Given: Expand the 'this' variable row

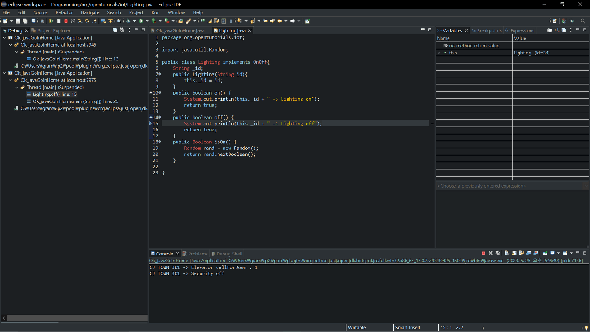Looking at the screenshot, I should 439,53.
